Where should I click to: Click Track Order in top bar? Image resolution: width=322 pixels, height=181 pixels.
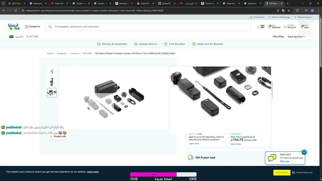257,17
